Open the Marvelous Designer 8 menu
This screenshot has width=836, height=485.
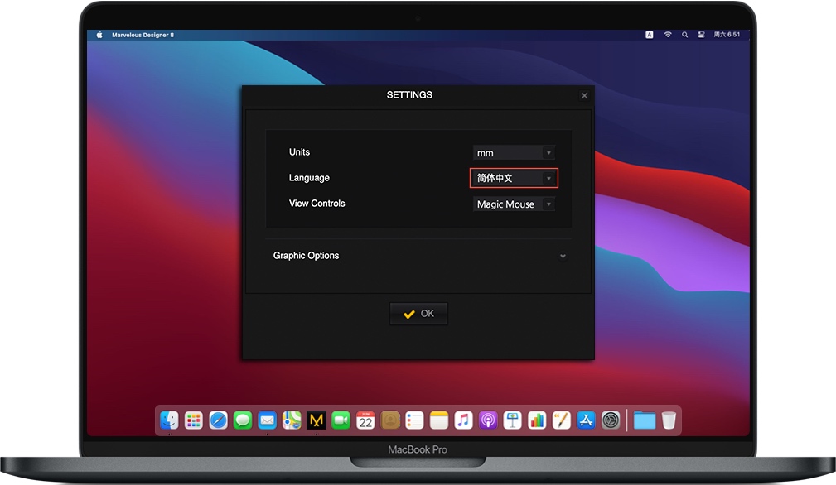143,35
